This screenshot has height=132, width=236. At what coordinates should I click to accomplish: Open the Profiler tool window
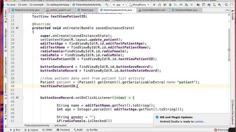(x=92, y=130)
